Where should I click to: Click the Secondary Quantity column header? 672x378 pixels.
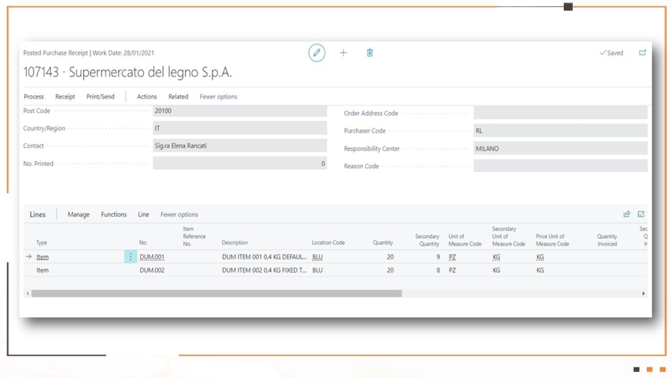427,240
